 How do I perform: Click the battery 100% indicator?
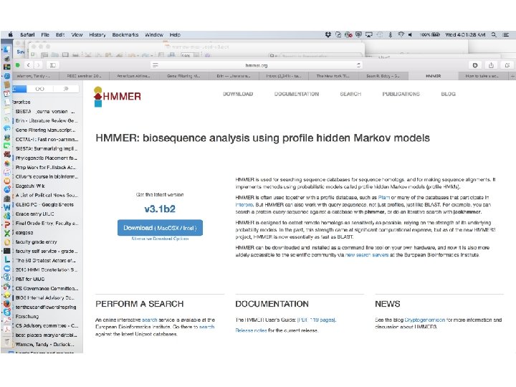pyautogui.click(x=430, y=34)
